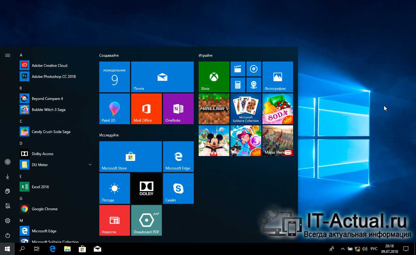
Task: Open the Minecraft game tile
Action: click(214, 108)
